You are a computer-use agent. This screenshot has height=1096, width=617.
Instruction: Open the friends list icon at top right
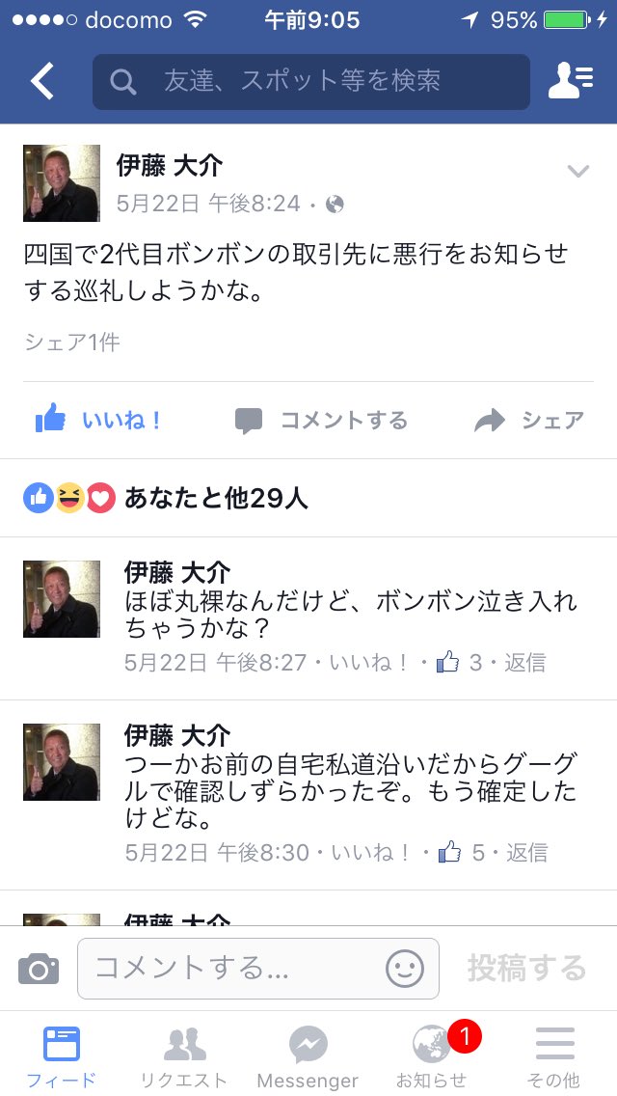[571, 81]
